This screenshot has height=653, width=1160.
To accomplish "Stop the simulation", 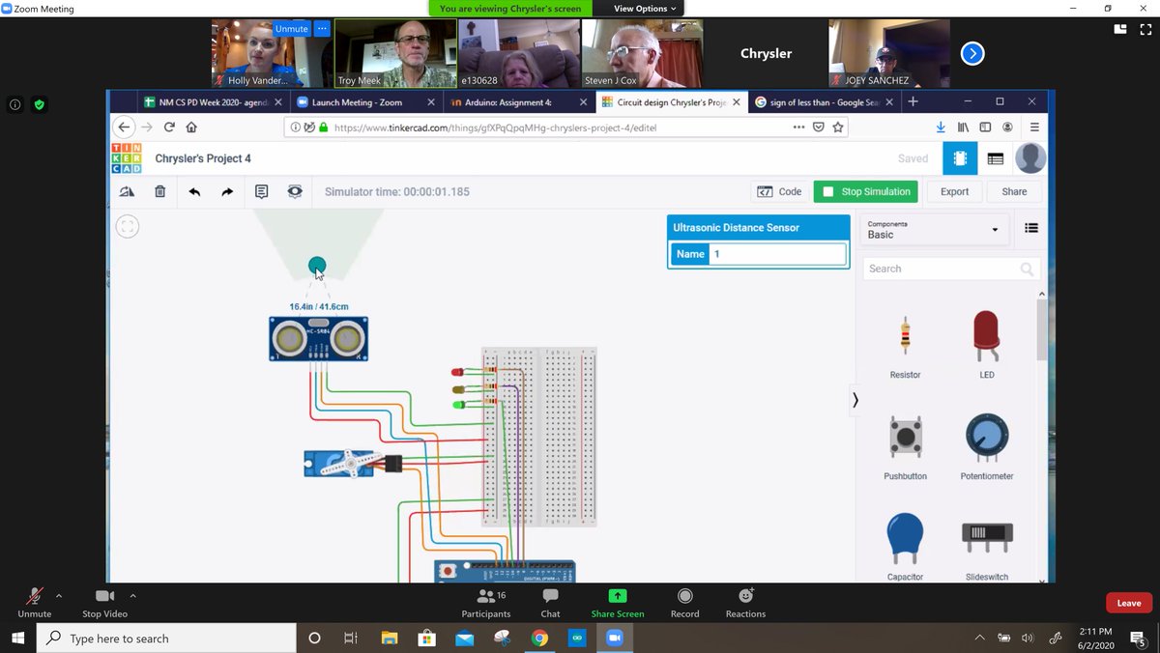I will point(867,191).
